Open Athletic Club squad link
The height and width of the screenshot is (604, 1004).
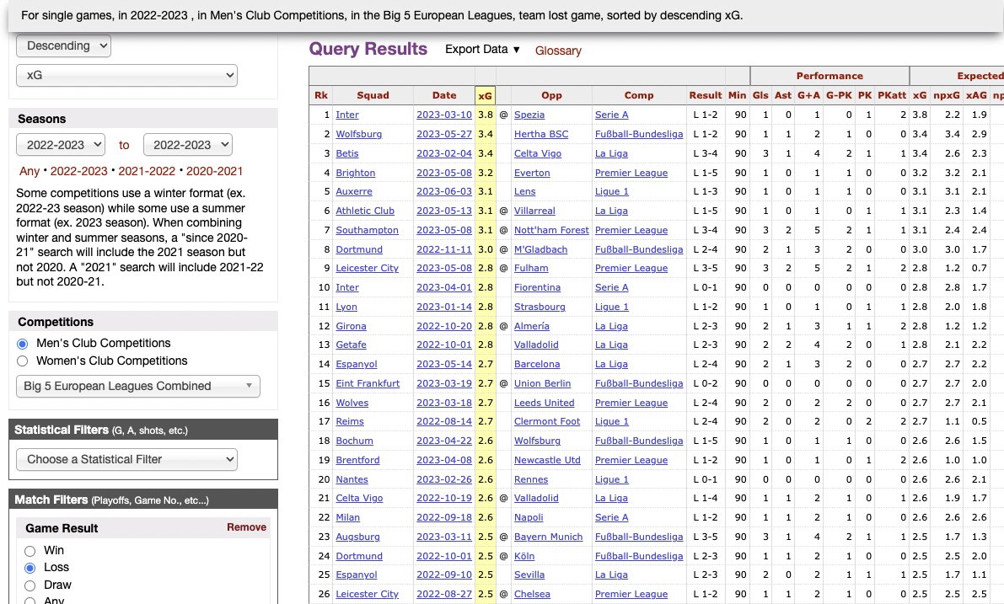tap(365, 211)
